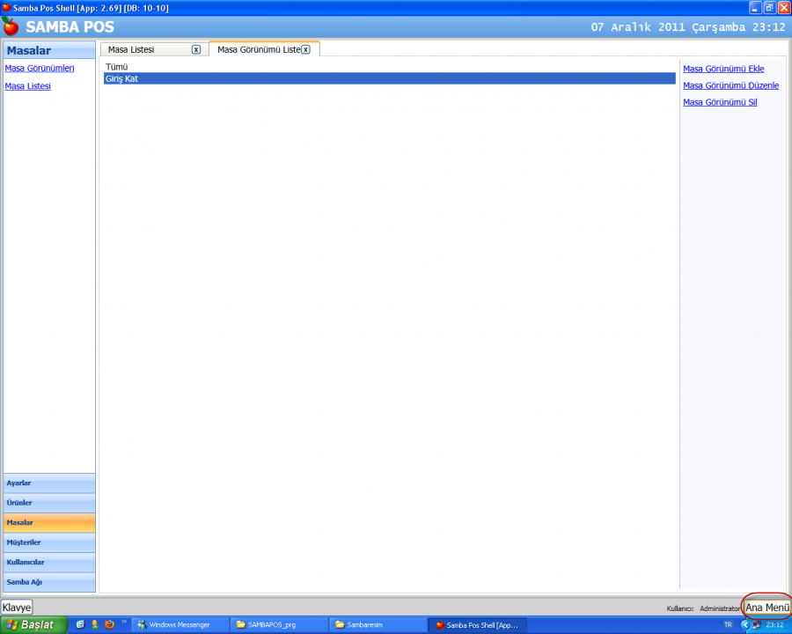Click Internet Explorer quick launch icon

click(x=80, y=624)
